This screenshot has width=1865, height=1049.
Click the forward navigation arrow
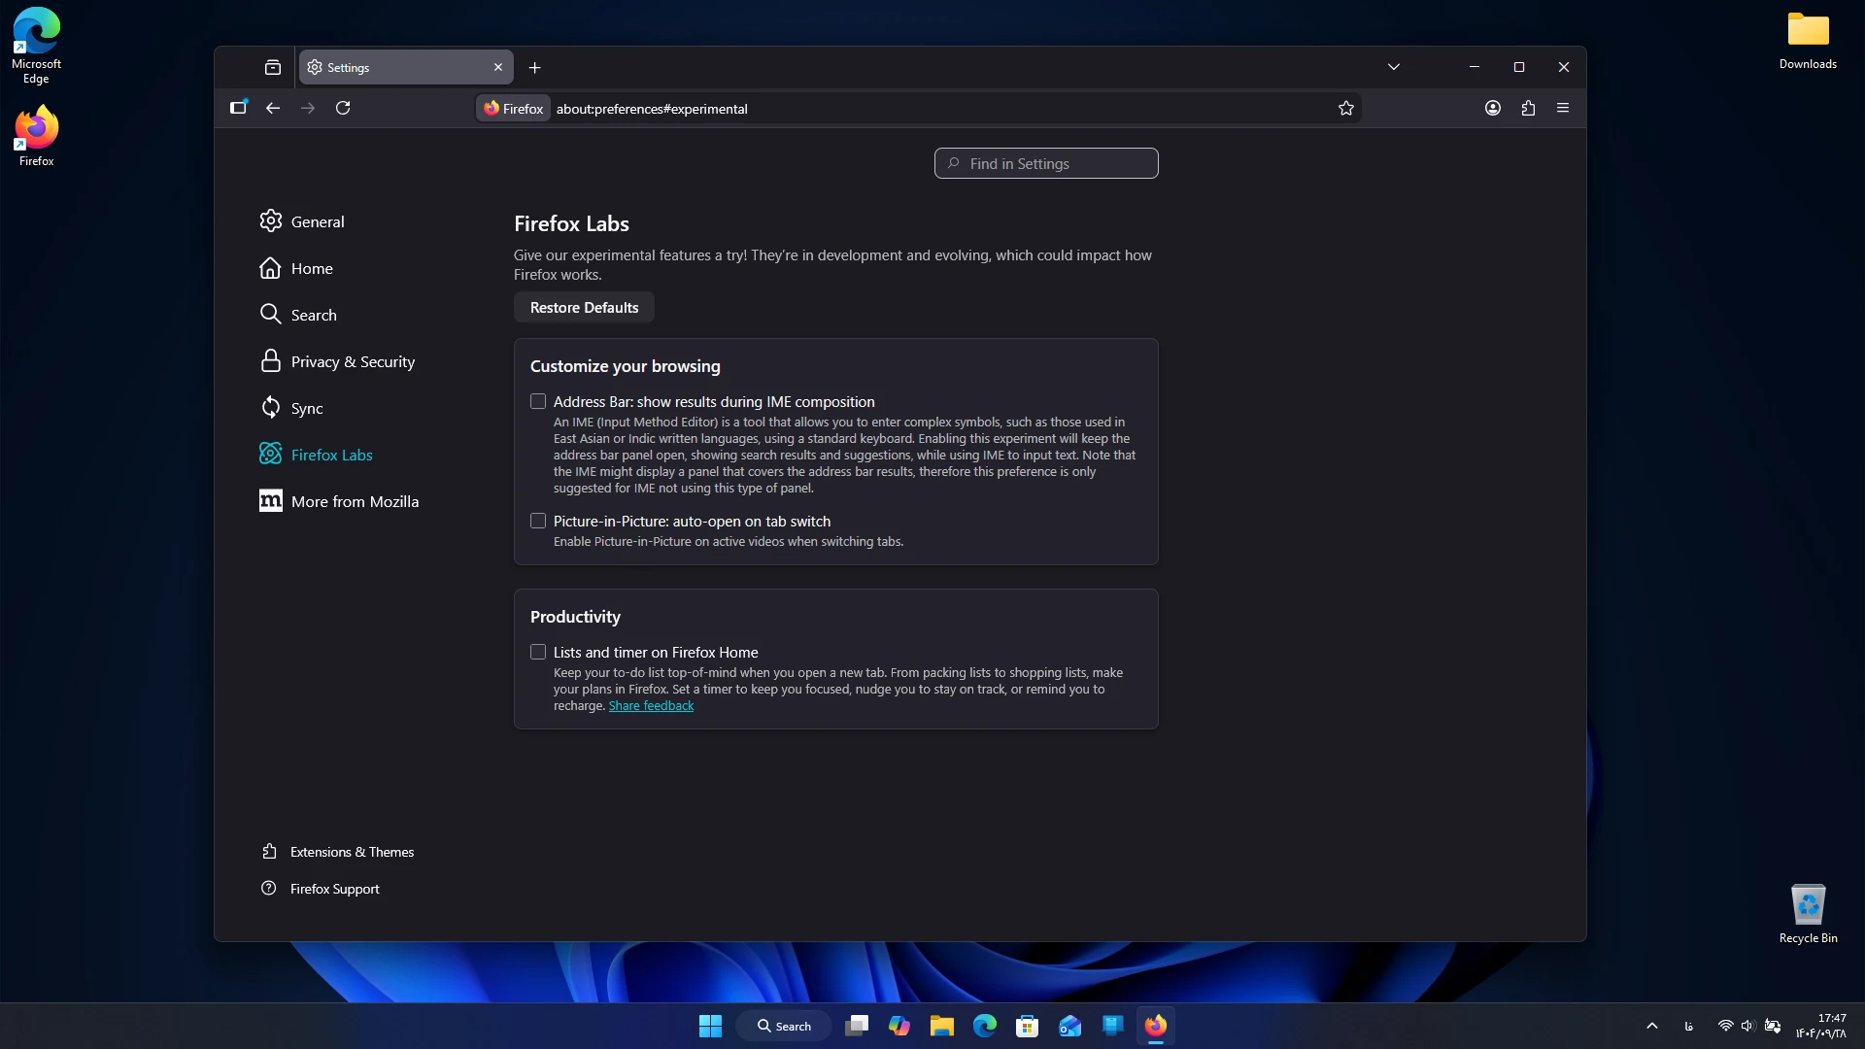point(308,108)
